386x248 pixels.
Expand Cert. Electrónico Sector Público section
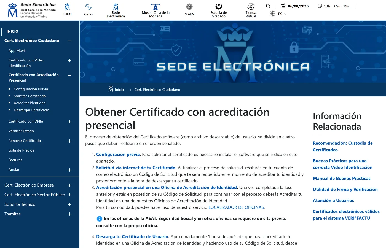[x=69, y=195]
